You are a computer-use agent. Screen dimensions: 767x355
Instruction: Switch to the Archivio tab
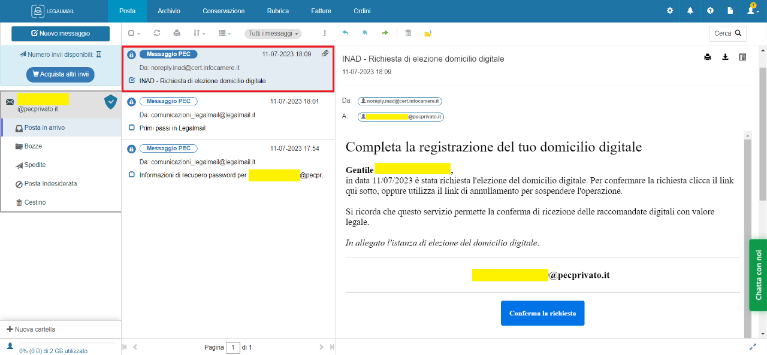[x=169, y=11]
